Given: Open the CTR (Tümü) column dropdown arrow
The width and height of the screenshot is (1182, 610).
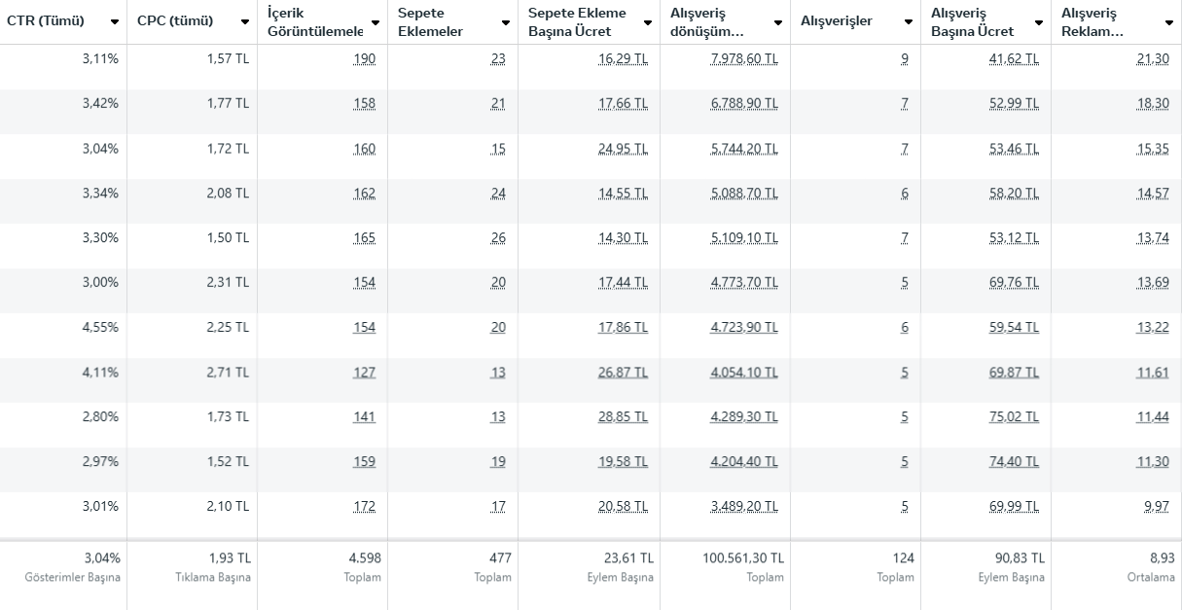Looking at the screenshot, I should click(x=115, y=22).
